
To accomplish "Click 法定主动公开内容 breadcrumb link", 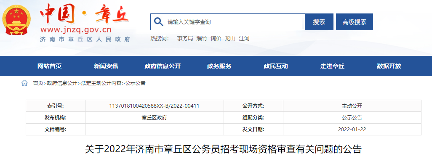I will [101, 83].
